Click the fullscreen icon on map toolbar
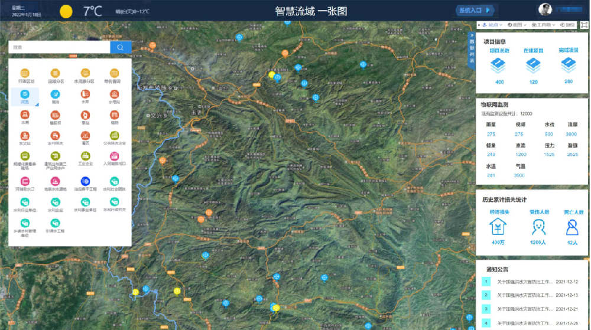 (x=584, y=25)
